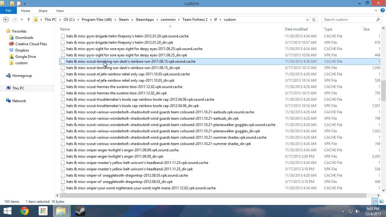Open Downloads in navigation pane
The height and width of the screenshot is (217, 386).
[24, 38]
